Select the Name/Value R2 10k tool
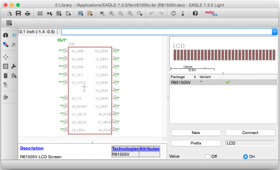 tap(5, 85)
